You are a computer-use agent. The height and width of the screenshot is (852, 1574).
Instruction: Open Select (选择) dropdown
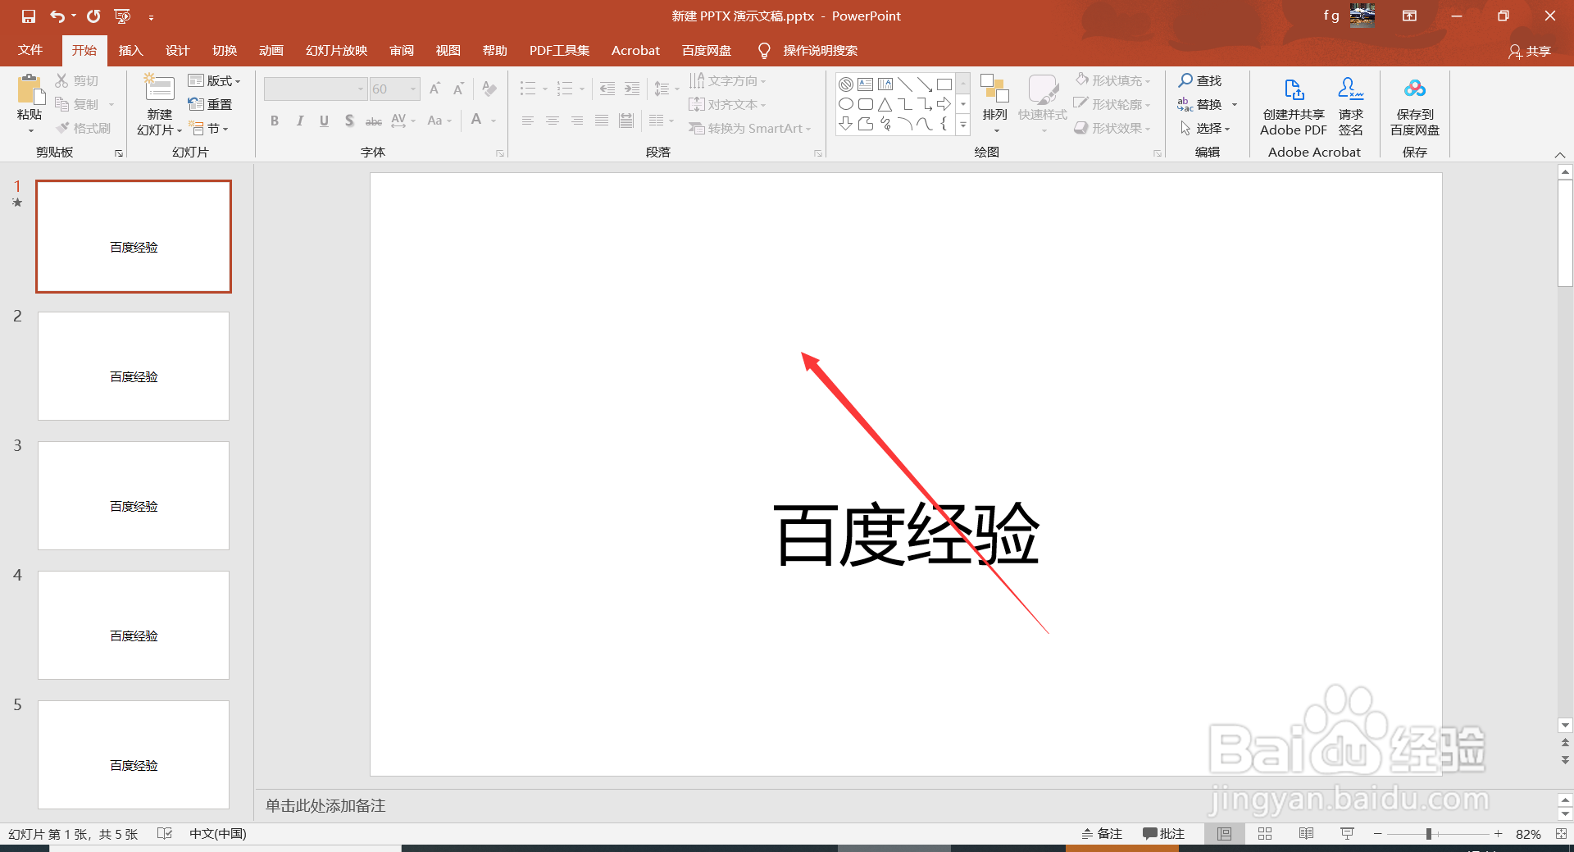[1205, 128]
